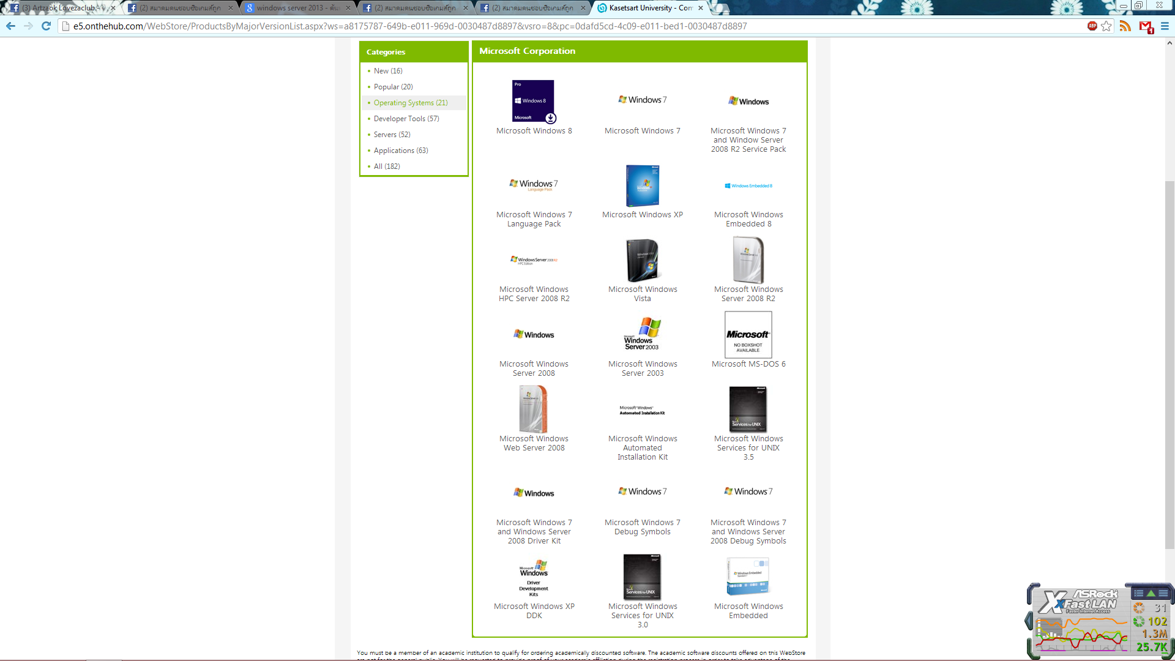Open the Windows XP box shot image
The height and width of the screenshot is (661, 1175).
(642, 185)
